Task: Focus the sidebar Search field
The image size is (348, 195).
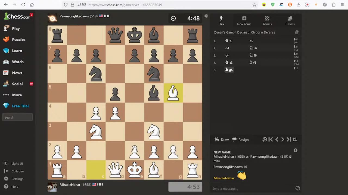Action: pyautogui.click(x=17, y=117)
